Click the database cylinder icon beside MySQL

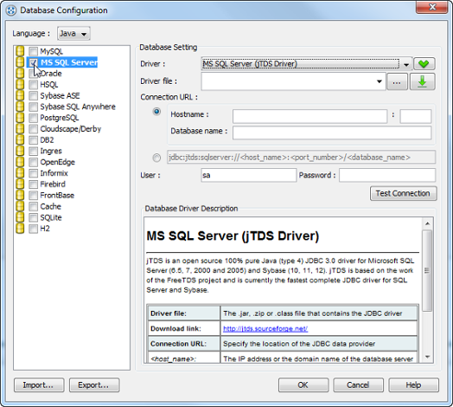point(20,51)
